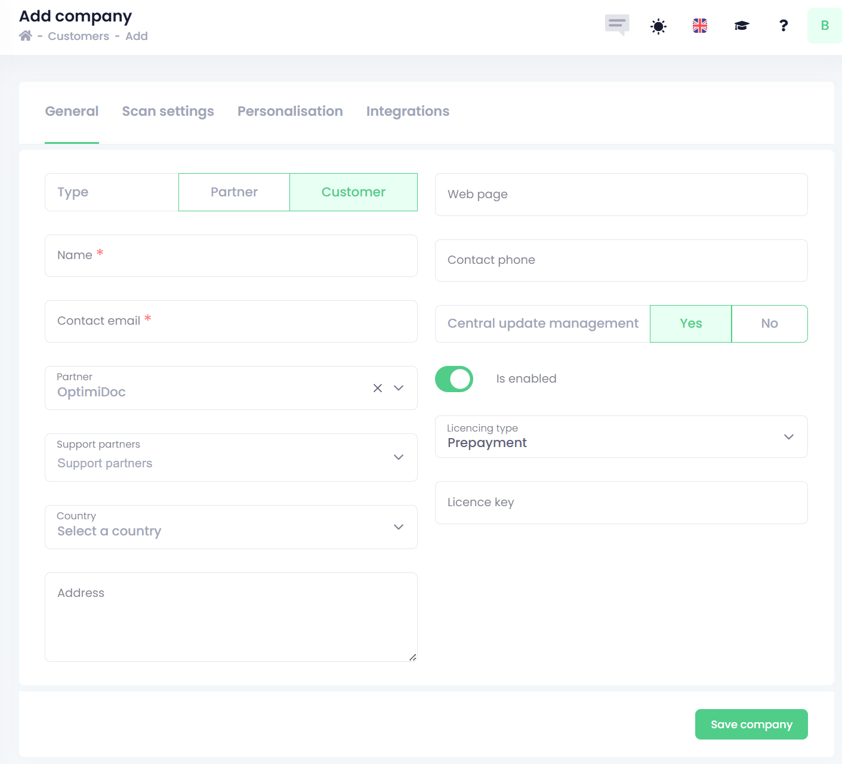
Task: Open the Integrations tab
Action: (x=408, y=112)
